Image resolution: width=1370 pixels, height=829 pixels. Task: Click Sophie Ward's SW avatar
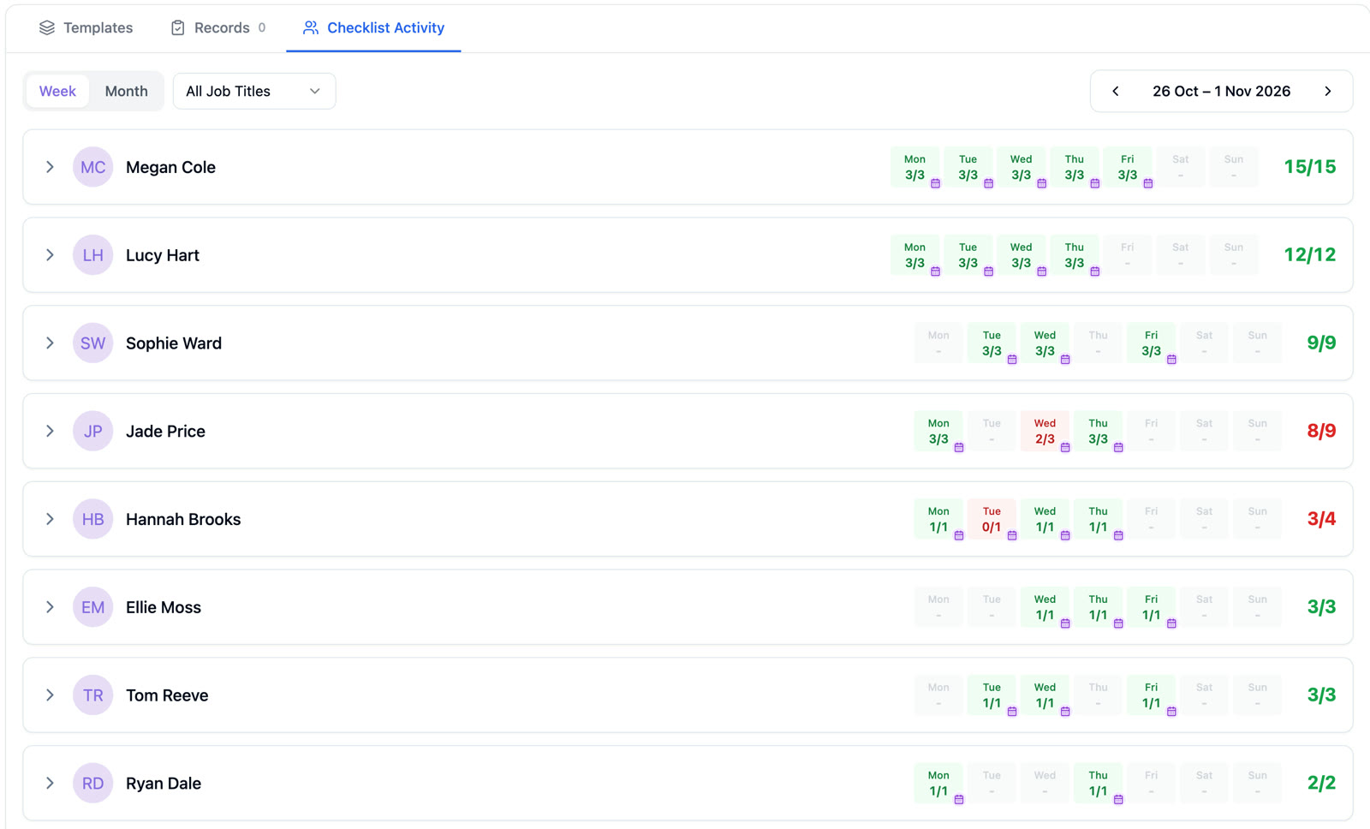92,343
